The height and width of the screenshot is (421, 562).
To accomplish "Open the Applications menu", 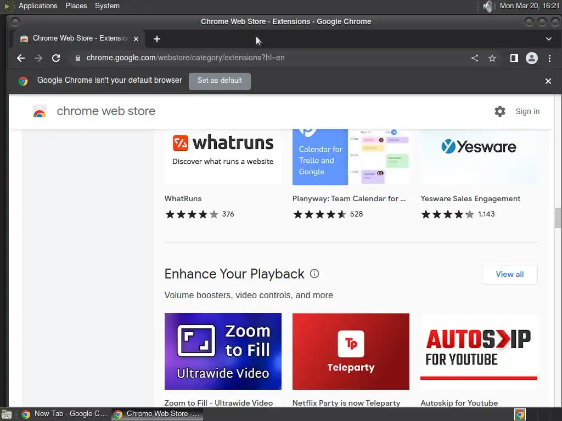I will coord(38,5).
